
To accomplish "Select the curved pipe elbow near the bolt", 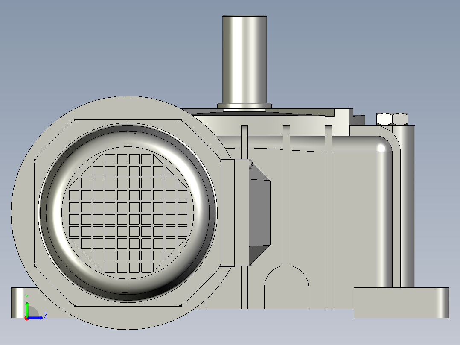I will pos(384,144).
